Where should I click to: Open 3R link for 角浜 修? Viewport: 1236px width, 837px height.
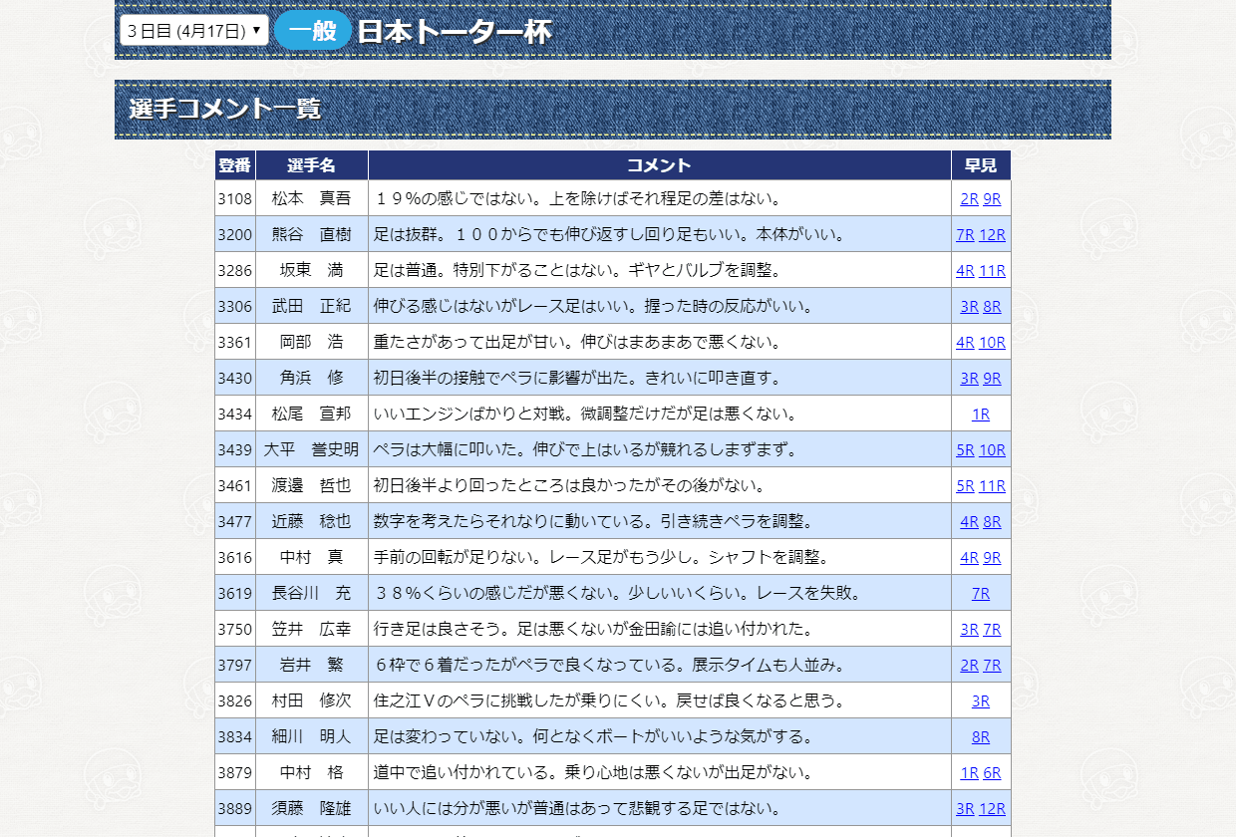[969, 378]
